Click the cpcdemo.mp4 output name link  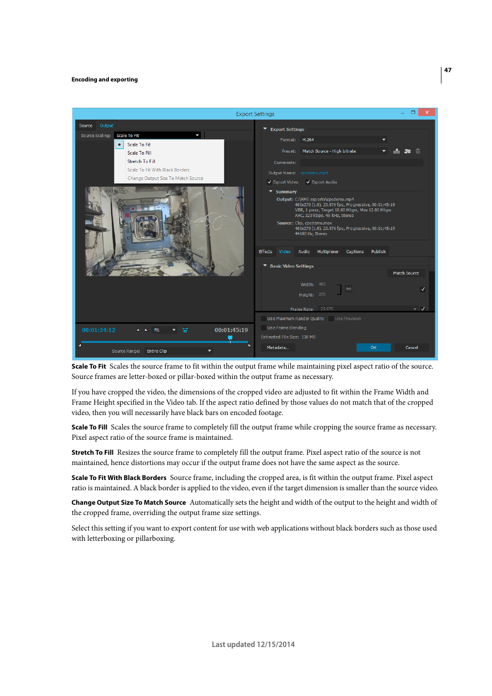click(314, 173)
